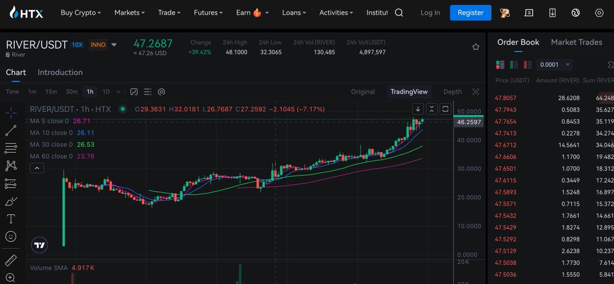This screenshot has width=614, height=284.
Task: Open the search magnifier in header
Action: click(x=399, y=13)
